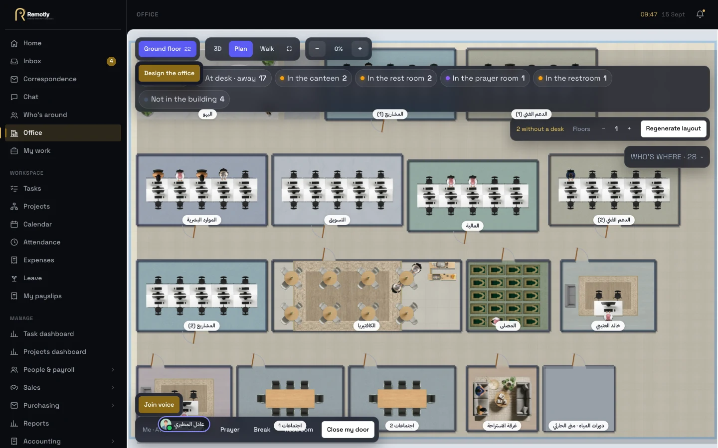The width and height of the screenshot is (718, 448).
Task: Click the Who's around people icon
Action: [x=14, y=115]
